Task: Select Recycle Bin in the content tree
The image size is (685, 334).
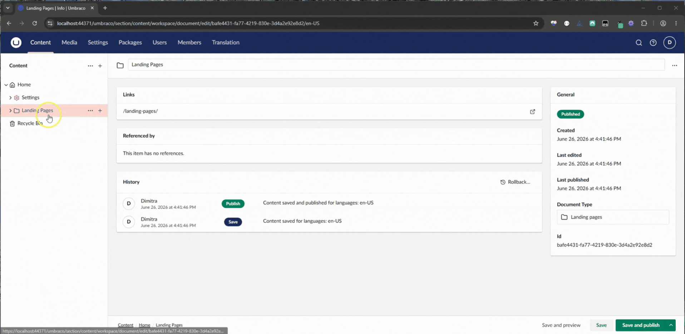Action: [x=30, y=123]
